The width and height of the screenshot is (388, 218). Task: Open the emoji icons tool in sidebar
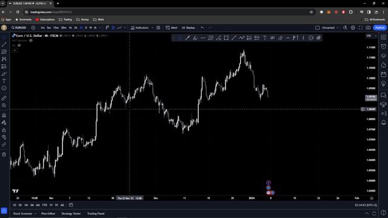[x=4, y=88]
